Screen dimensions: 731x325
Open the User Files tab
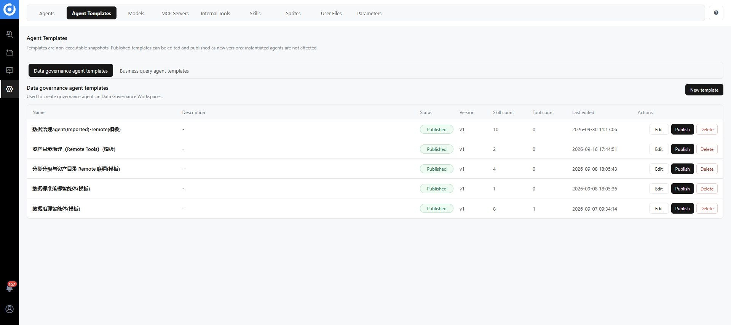pos(331,13)
